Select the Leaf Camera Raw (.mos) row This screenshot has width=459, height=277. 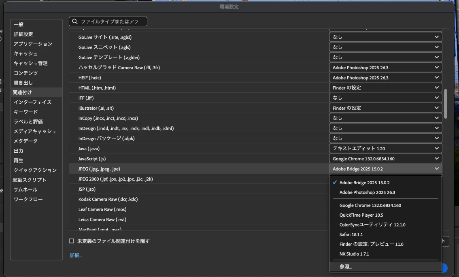pyautogui.click(x=199, y=209)
